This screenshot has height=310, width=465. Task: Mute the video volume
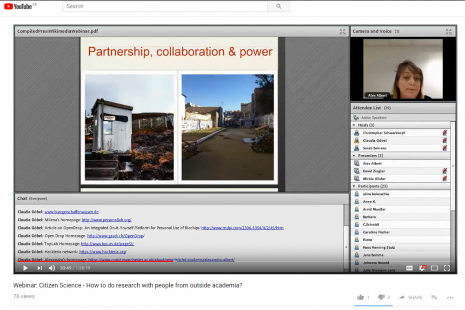52,268
